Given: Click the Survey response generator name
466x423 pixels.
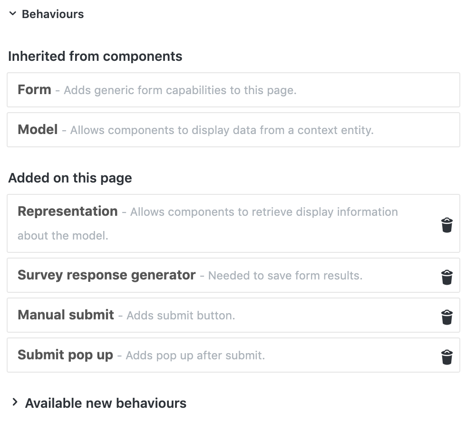Looking at the screenshot, I should 107,275.
